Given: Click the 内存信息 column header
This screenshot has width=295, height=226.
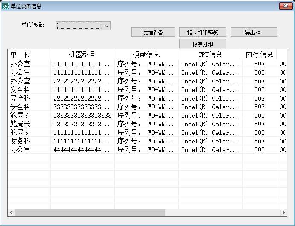Looking at the screenshot, I should click(x=259, y=54).
